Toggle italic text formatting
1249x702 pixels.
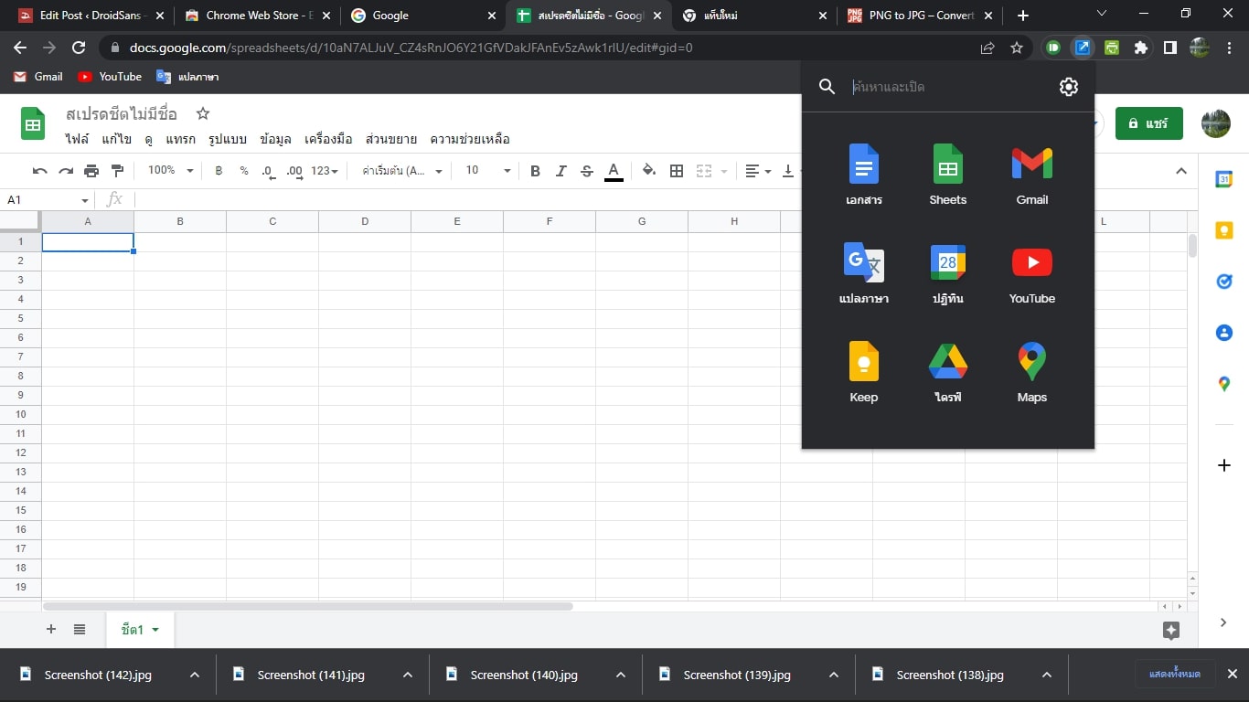click(561, 171)
